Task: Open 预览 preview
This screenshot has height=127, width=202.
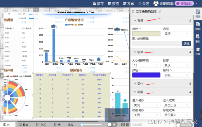Action: (x=114, y=3)
